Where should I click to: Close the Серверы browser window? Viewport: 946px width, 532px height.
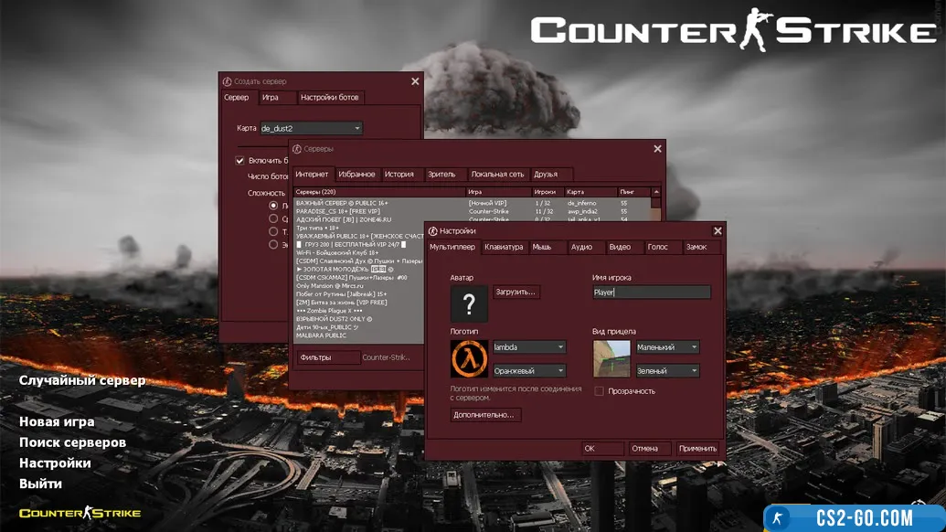pyautogui.click(x=657, y=149)
